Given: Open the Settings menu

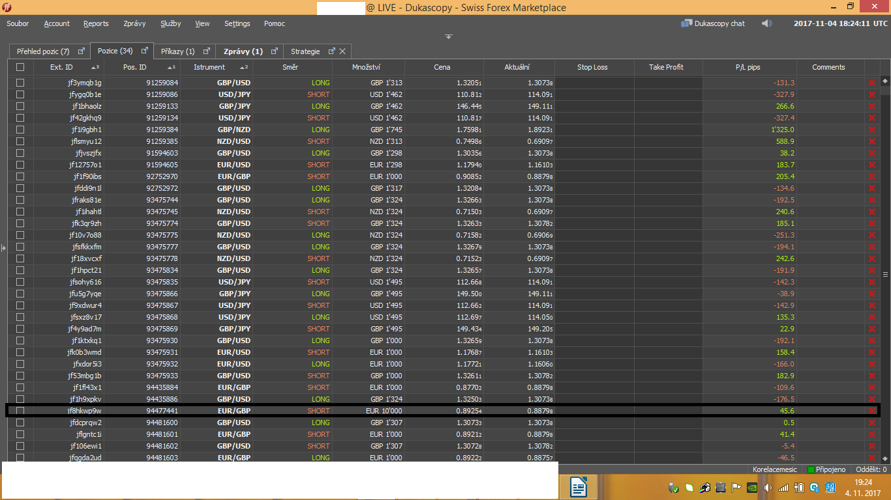Looking at the screenshot, I should [x=237, y=23].
